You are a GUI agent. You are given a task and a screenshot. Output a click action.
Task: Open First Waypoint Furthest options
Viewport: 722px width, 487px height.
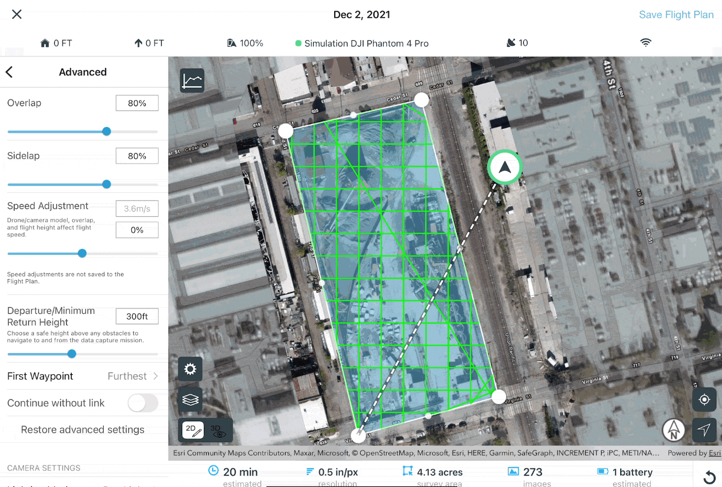point(83,376)
